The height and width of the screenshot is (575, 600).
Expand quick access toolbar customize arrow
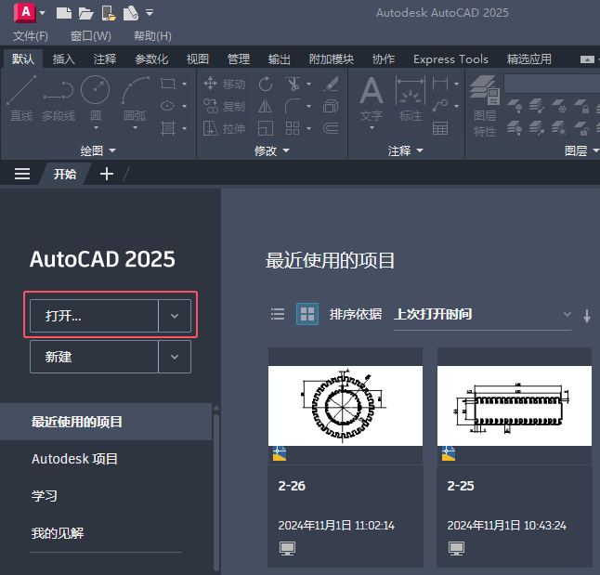(x=150, y=13)
